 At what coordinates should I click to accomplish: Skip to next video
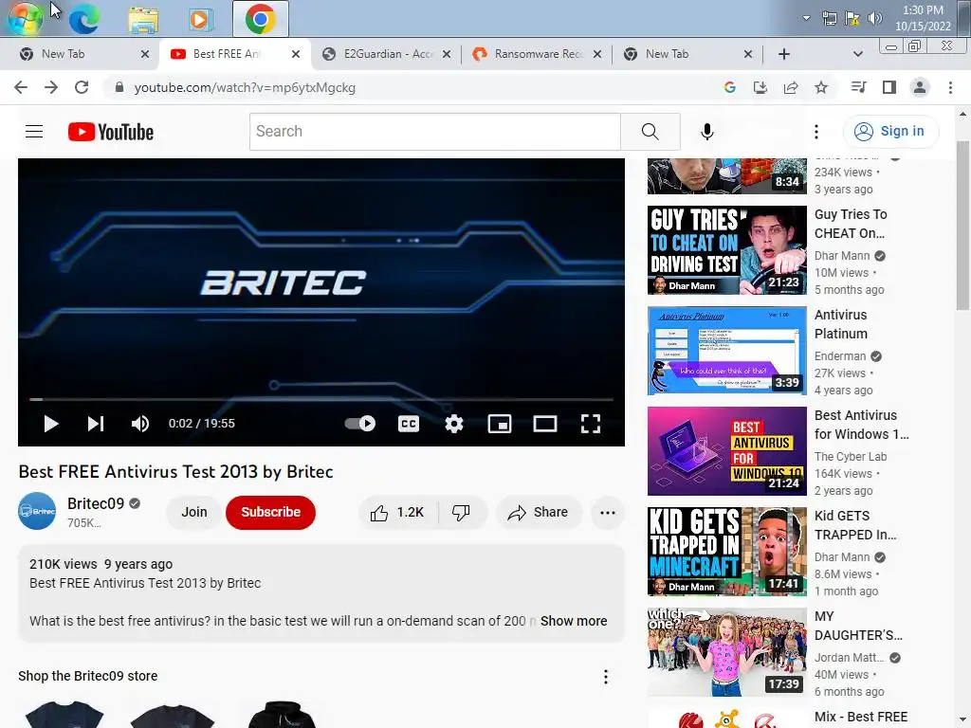point(96,424)
